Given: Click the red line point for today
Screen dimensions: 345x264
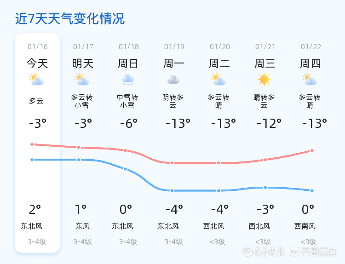Looking at the screenshot, I should click(x=32, y=144).
